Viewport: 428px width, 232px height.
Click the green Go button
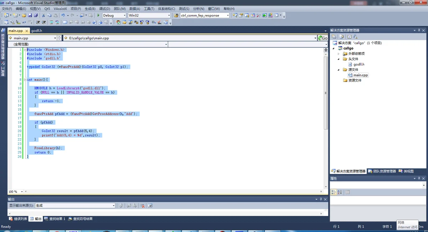point(323,38)
